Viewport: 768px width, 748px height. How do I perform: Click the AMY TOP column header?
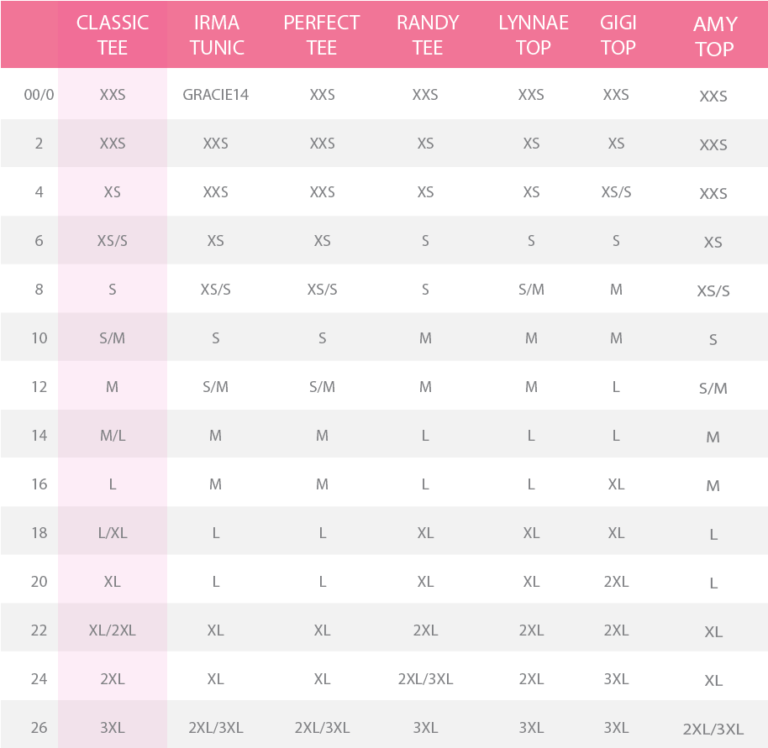tap(714, 37)
